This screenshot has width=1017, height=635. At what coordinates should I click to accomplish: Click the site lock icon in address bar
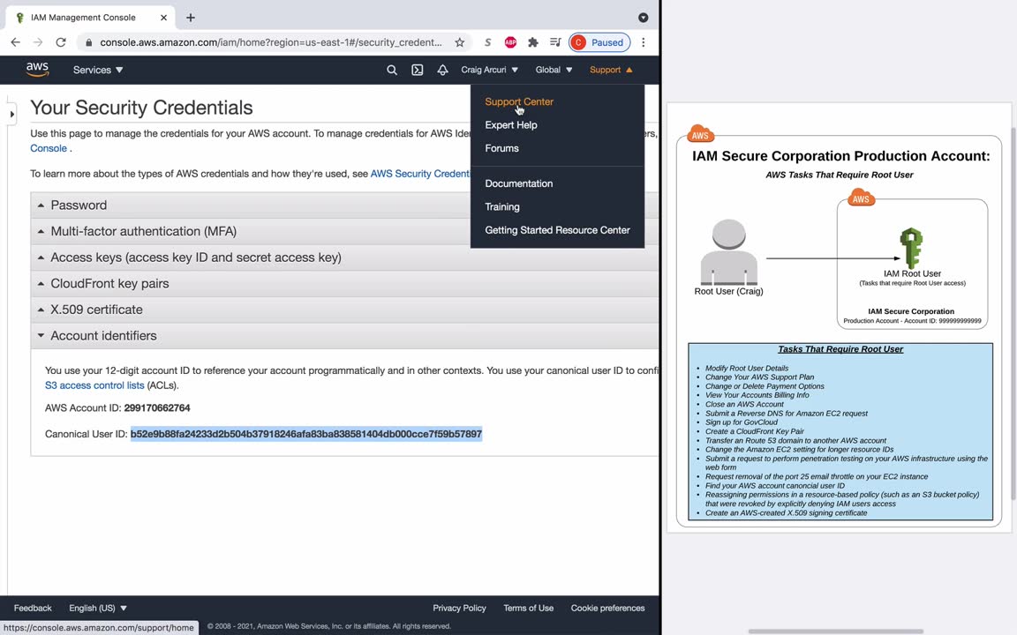89,42
